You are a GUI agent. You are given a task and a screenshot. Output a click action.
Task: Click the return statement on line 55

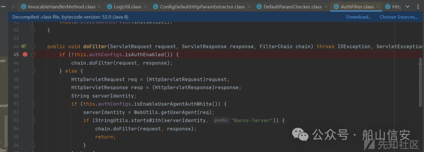(x=106, y=137)
